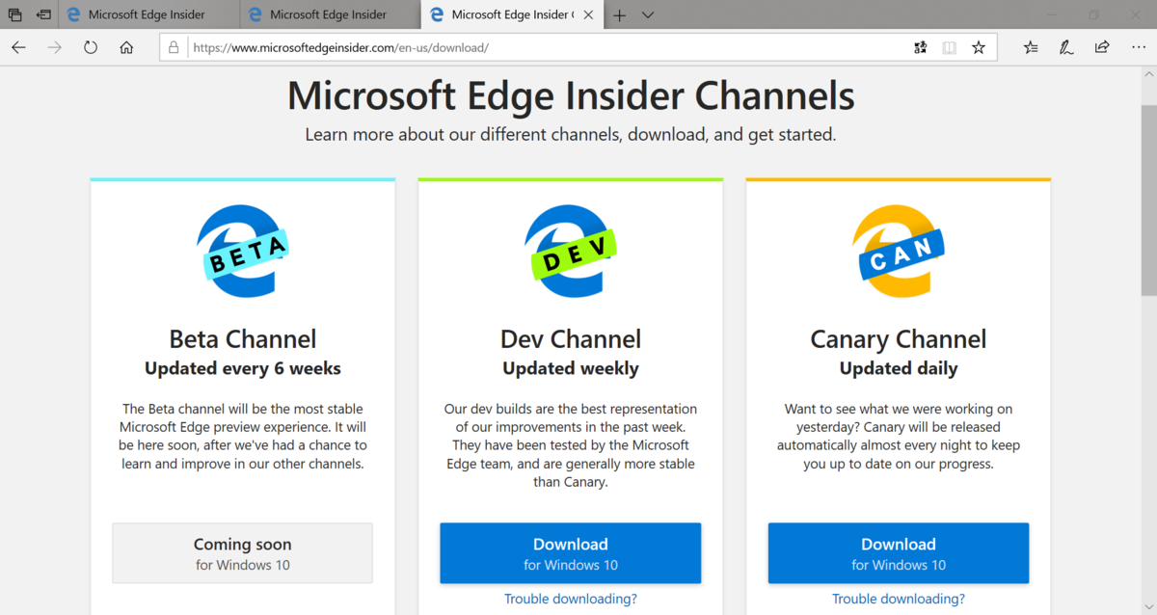1157x615 pixels.
Task: Show tab previews with the preview icon
Action: click(x=14, y=14)
